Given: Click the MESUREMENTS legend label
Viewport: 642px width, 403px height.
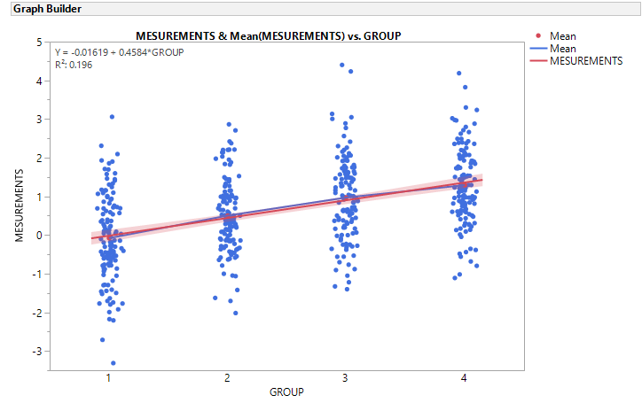Looking at the screenshot, I should (586, 61).
